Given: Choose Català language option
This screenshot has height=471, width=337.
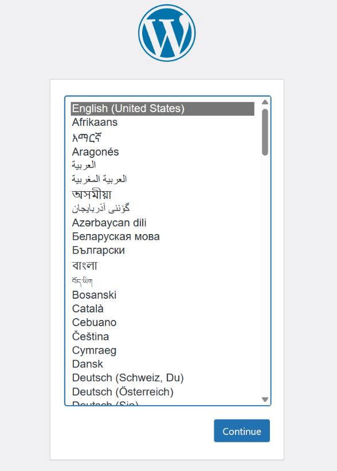Looking at the screenshot, I should 163,309.
